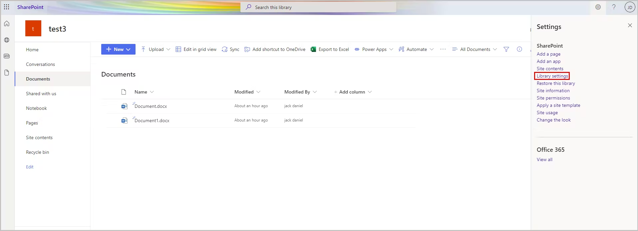Open Shared with us in navigation
This screenshot has width=638, height=231.
pyautogui.click(x=41, y=94)
